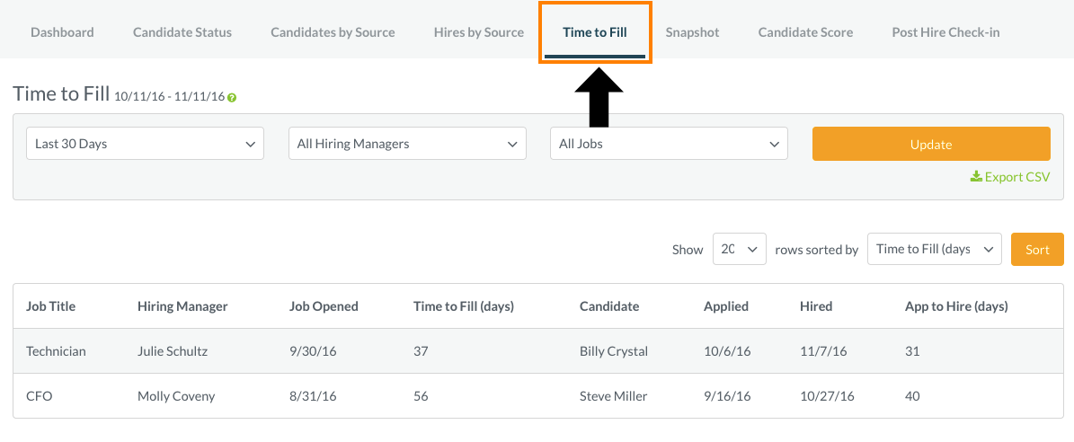Go to Candidates by Source tab

tap(333, 32)
